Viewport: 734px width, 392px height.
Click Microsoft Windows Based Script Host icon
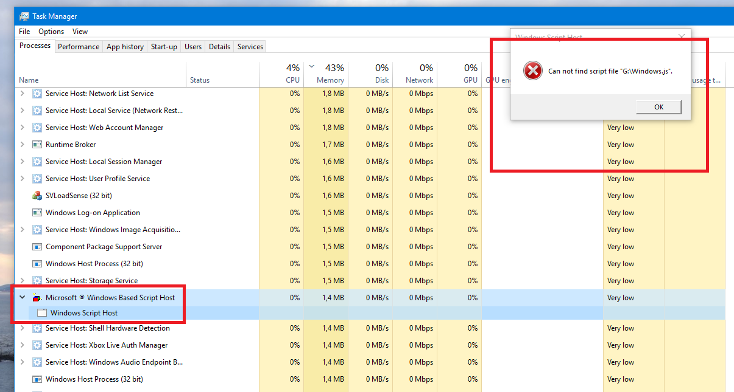[37, 298]
